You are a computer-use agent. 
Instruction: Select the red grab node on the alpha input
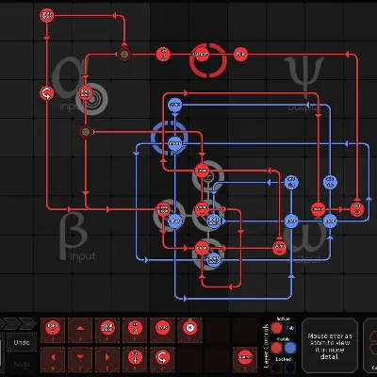coord(86,93)
